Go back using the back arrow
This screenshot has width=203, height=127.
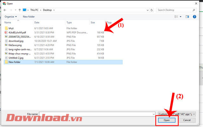pyautogui.click(x=5, y=10)
